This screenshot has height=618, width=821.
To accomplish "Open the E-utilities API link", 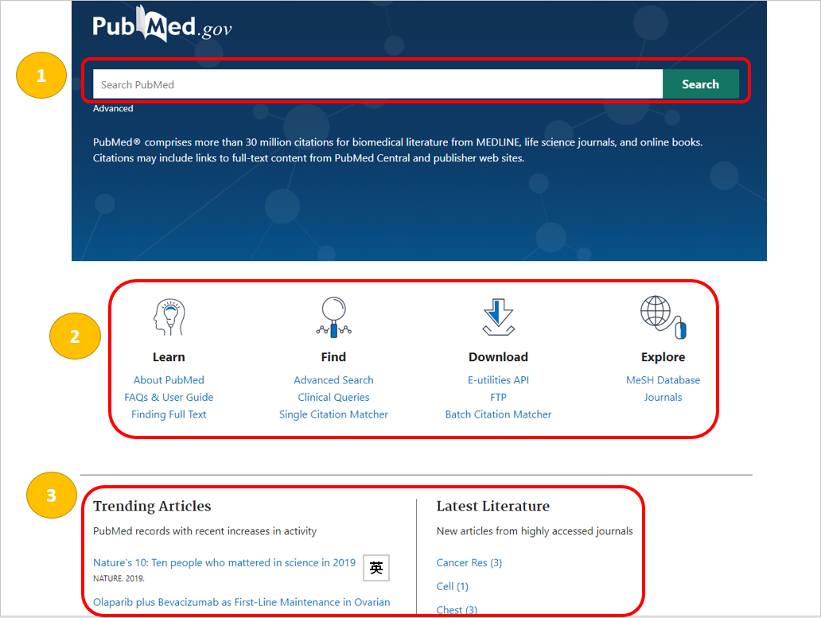I will (499, 380).
